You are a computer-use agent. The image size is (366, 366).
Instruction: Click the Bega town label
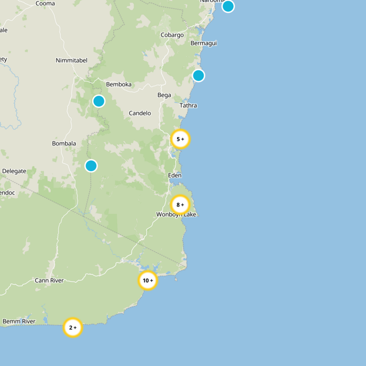coord(164,95)
